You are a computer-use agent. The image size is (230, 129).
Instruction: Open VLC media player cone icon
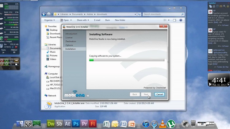162,124
